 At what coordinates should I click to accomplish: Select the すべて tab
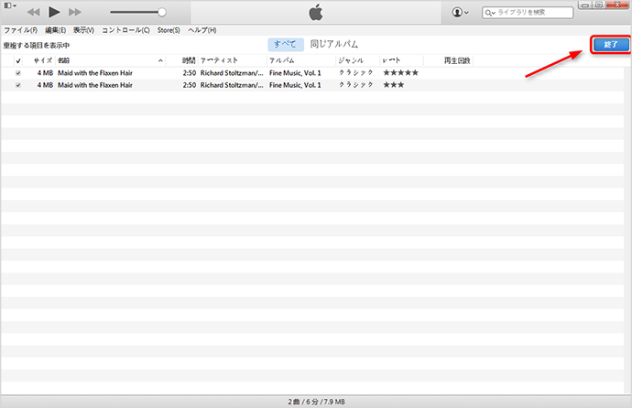[285, 44]
